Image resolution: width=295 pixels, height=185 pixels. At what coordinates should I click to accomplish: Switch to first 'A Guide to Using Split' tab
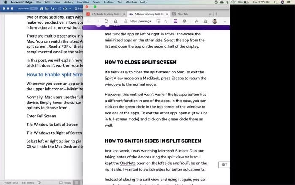[x=105, y=14]
